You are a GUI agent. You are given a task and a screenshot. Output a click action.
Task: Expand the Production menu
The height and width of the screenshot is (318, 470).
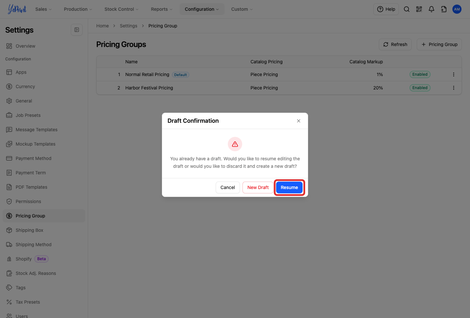(x=78, y=9)
